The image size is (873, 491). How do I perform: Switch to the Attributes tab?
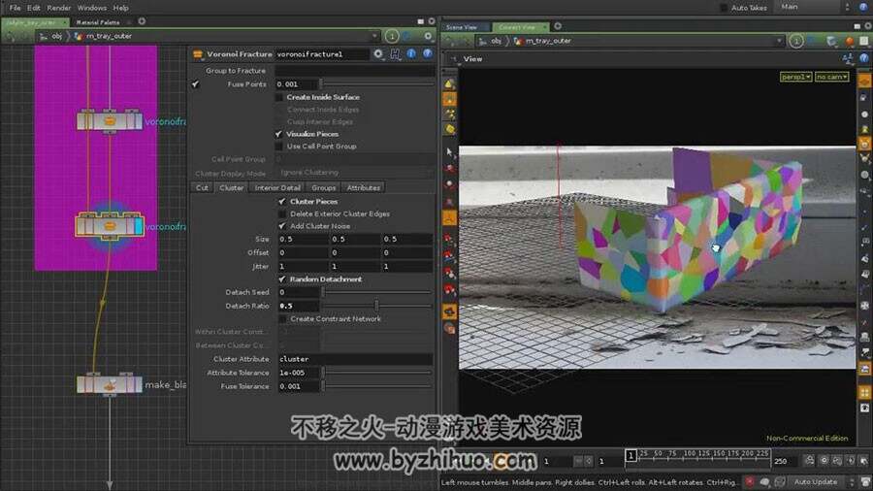click(364, 187)
